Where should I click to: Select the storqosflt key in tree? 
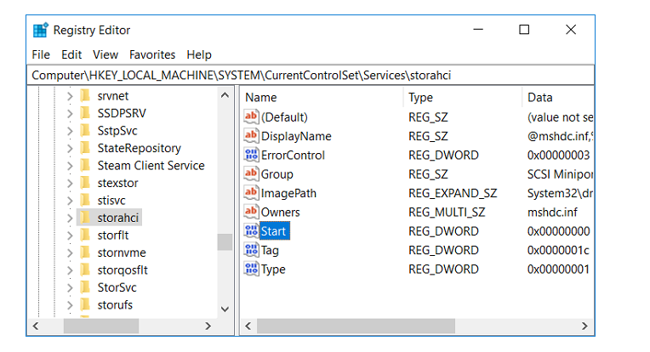pos(123,270)
